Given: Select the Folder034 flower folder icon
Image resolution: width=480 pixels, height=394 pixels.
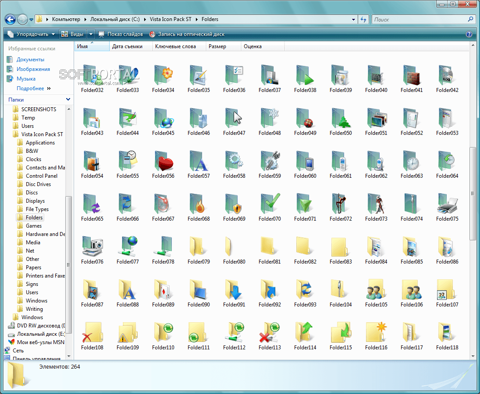Looking at the screenshot, I should tap(163, 75).
